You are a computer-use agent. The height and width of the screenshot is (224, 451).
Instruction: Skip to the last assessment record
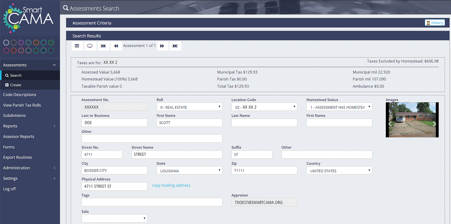175,46
